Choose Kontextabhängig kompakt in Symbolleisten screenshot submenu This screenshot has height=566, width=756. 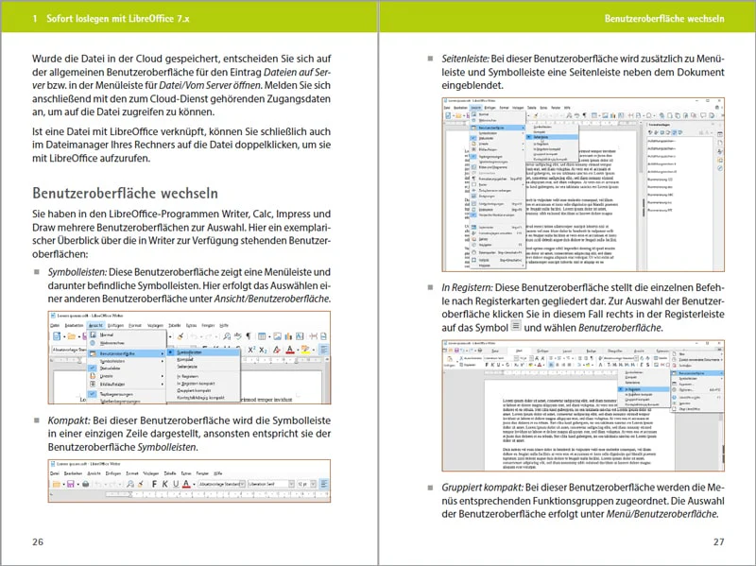(x=200, y=398)
